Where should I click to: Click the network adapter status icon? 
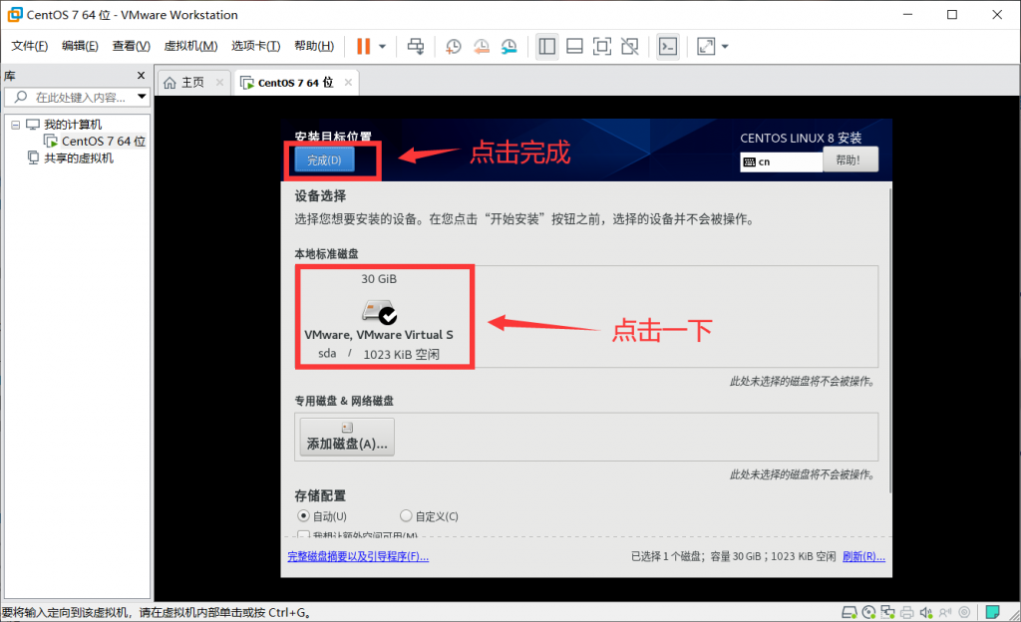click(887, 612)
